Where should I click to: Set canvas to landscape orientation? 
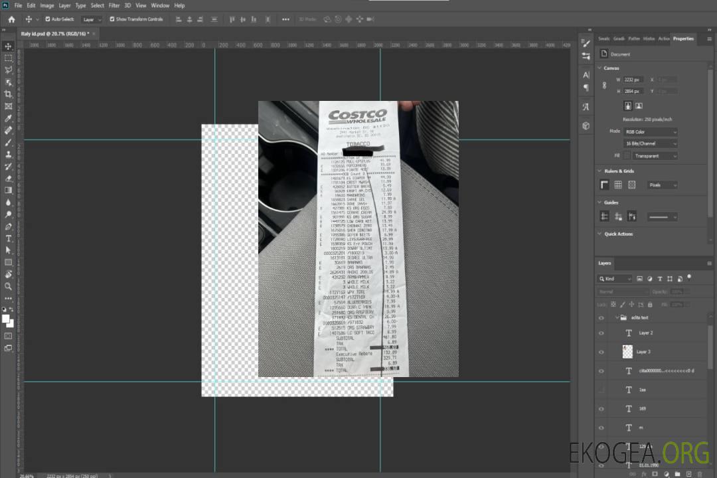[639, 106]
